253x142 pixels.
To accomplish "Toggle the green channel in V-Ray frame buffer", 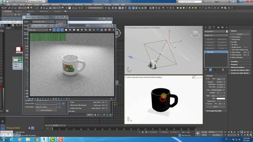I will click(58, 30).
